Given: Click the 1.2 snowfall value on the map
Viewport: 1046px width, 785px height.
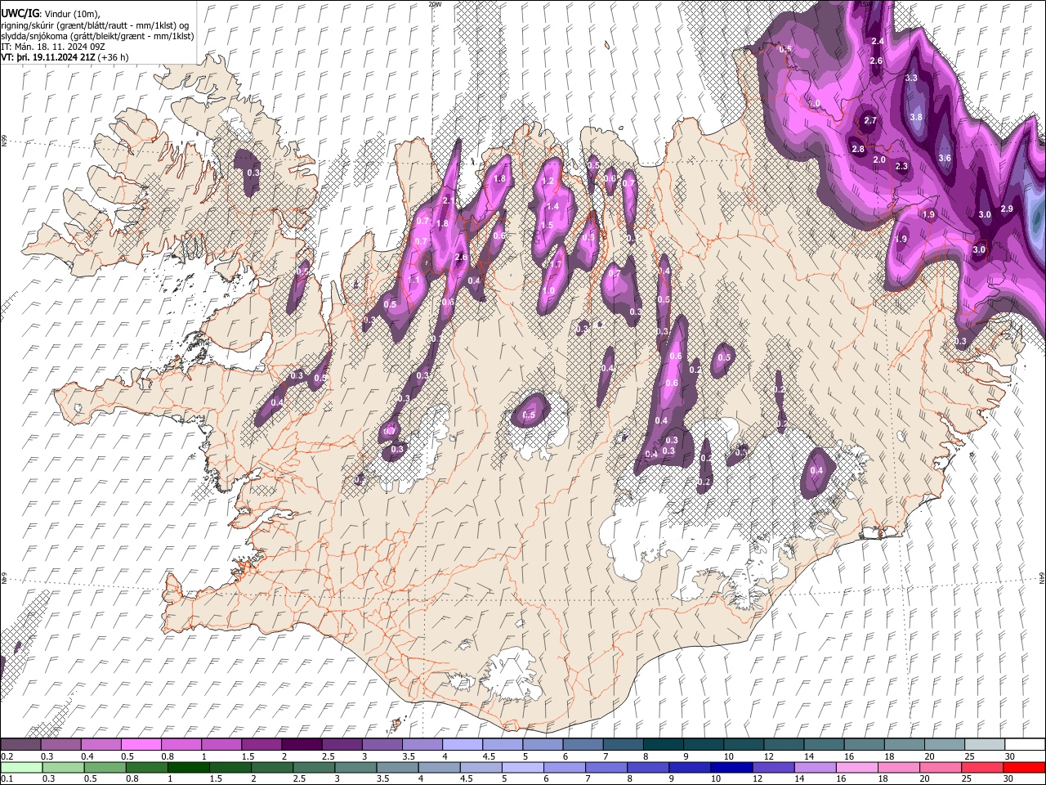Looking at the screenshot, I should (548, 181).
